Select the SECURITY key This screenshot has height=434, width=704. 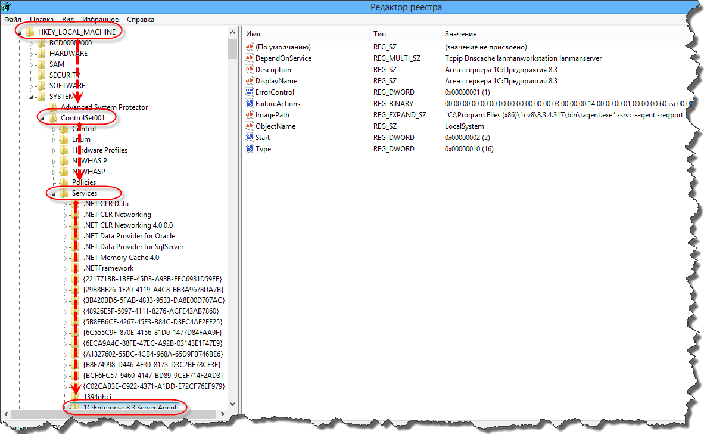65,75
